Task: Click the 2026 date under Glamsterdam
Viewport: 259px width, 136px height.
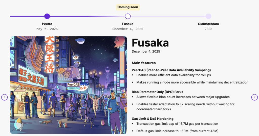Action: tap(208, 29)
